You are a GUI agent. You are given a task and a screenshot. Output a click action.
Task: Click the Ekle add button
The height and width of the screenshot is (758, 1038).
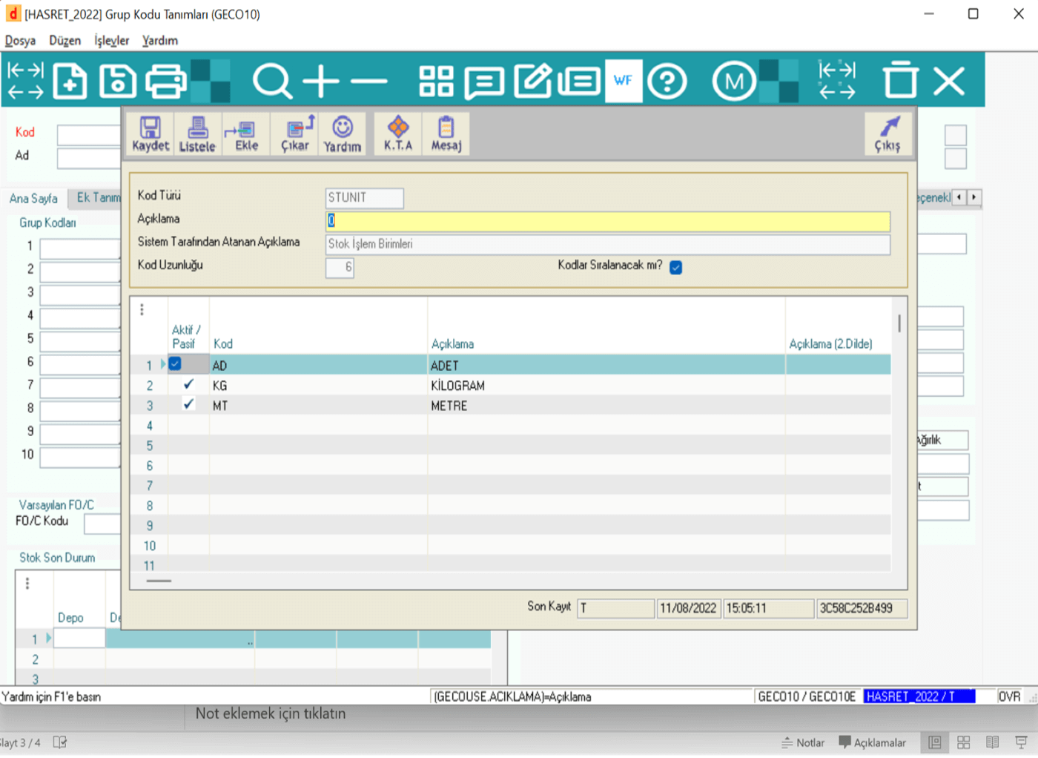point(246,134)
